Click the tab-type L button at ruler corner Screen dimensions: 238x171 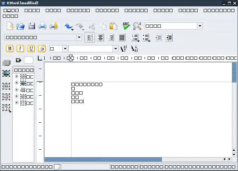coord(40,58)
